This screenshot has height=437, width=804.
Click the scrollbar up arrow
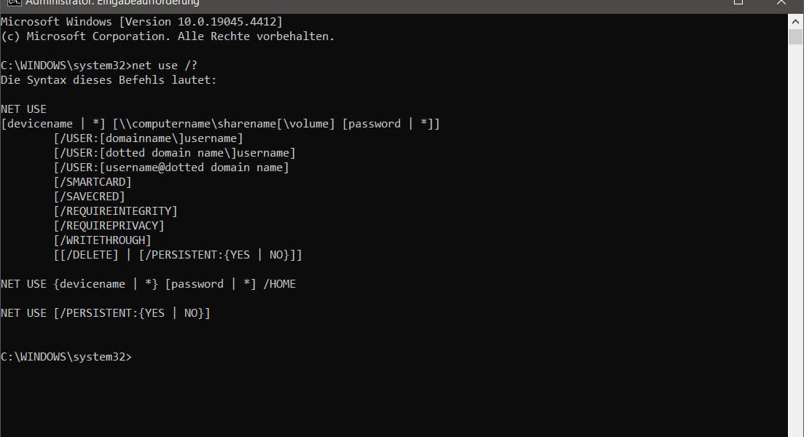click(795, 22)
